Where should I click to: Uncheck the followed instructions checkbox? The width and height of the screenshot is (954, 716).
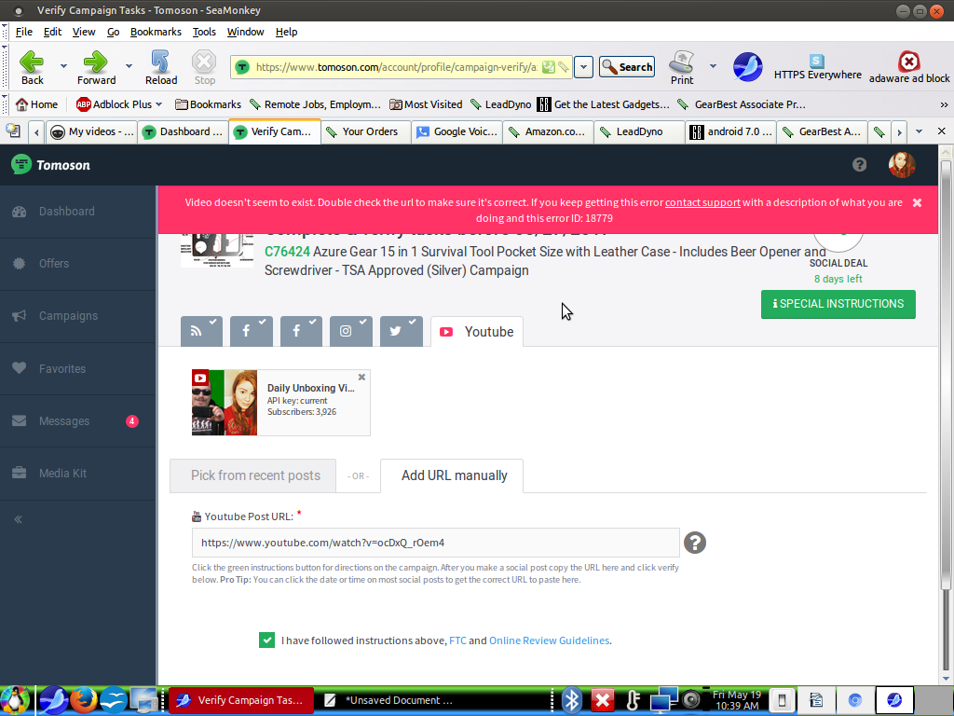click(266, 640)
